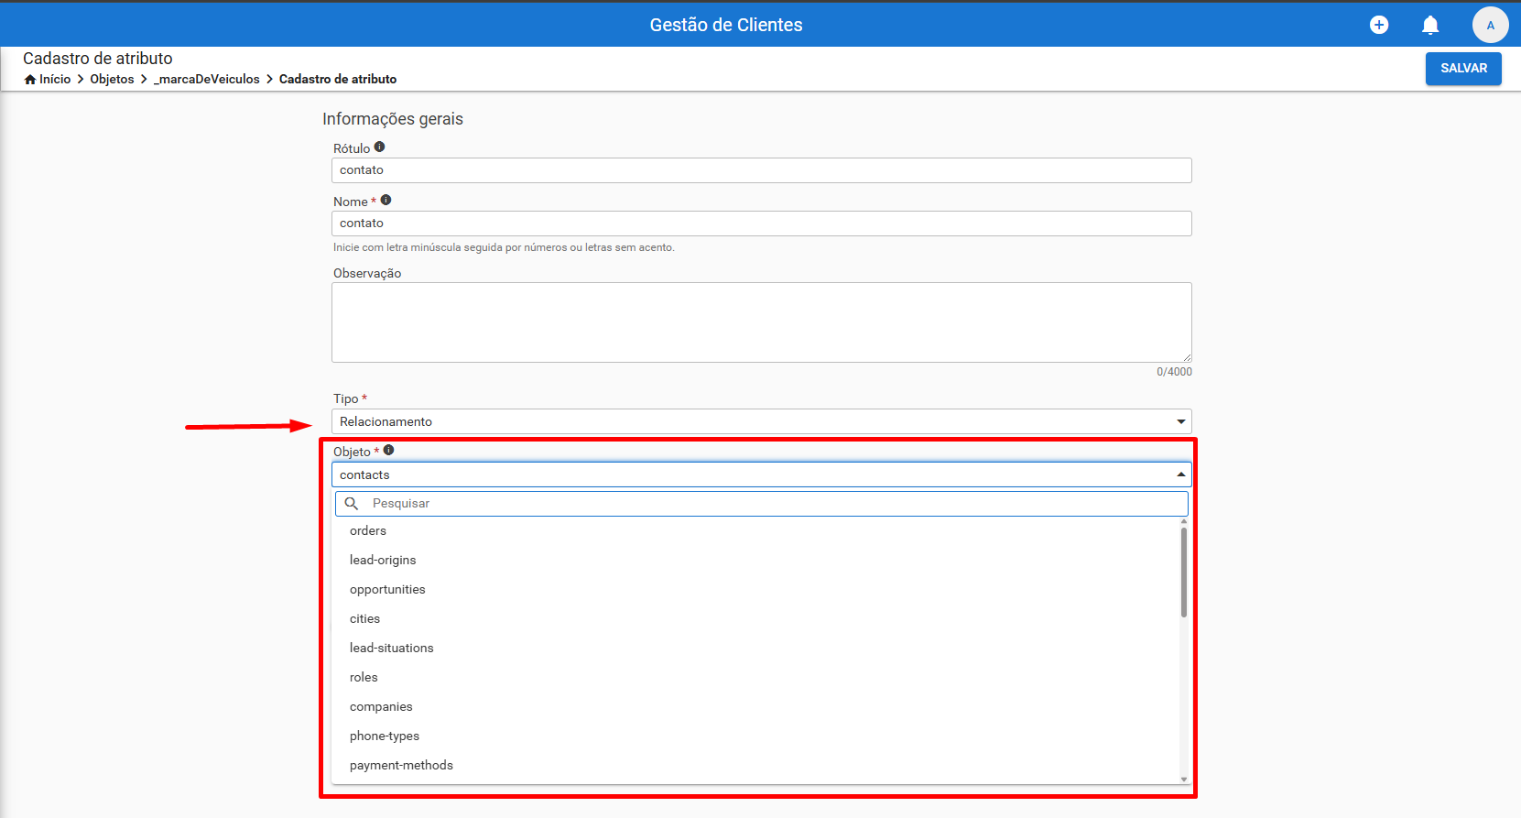The width and height of the screenshot is (1521, 818).
Task: Open the Tipo dropdown showing Relacionamento
Action: [761, 421]
